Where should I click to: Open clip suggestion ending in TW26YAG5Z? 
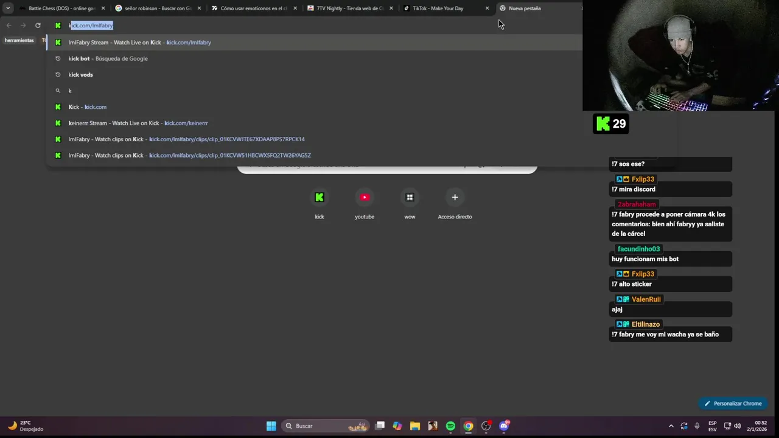[x=314, y=155]
